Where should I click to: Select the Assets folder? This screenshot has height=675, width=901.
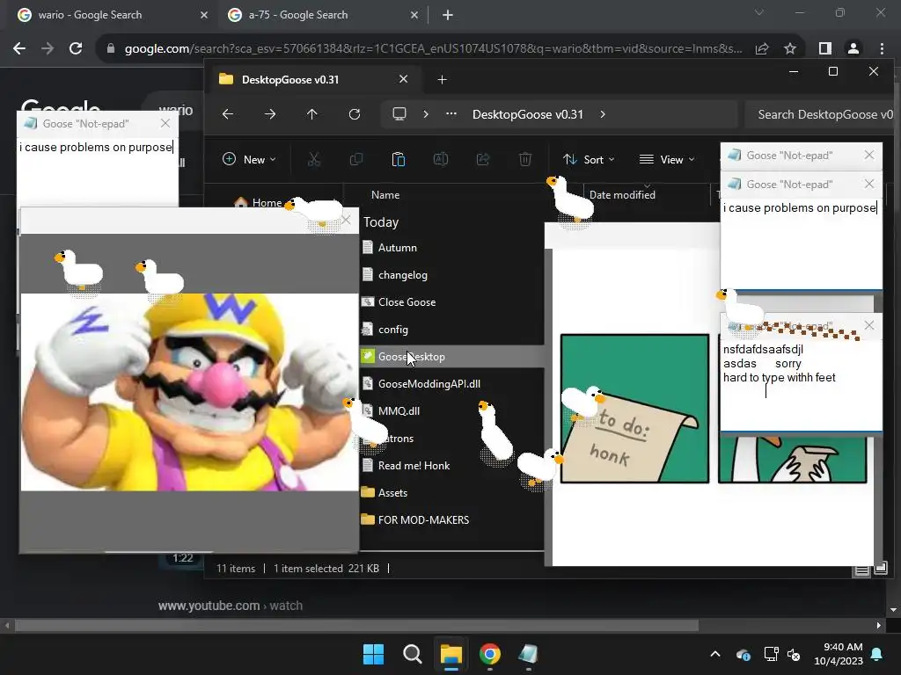[392, 492]
